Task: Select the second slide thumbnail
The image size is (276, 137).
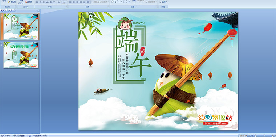Action: 21,55
